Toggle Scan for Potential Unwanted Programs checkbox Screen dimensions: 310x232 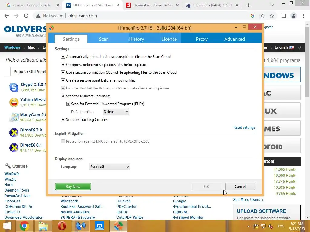[x=68, y=104]
